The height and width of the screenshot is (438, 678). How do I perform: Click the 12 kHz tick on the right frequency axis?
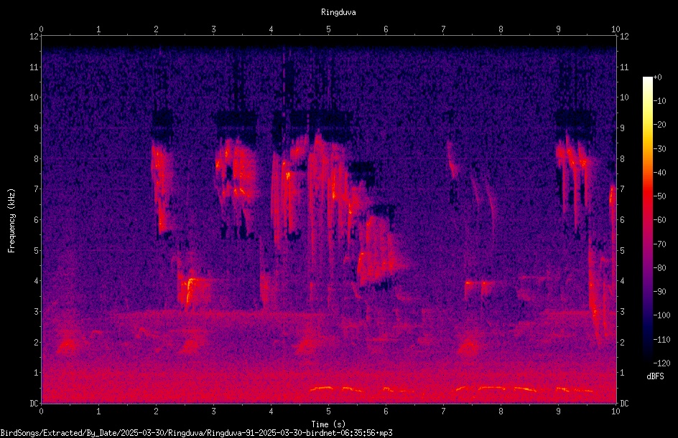624,37
